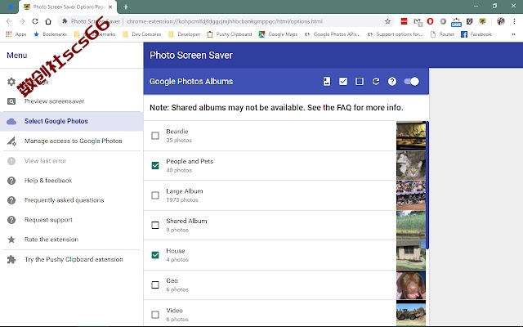Reload the page in Chrome

[x=35, y=21]
